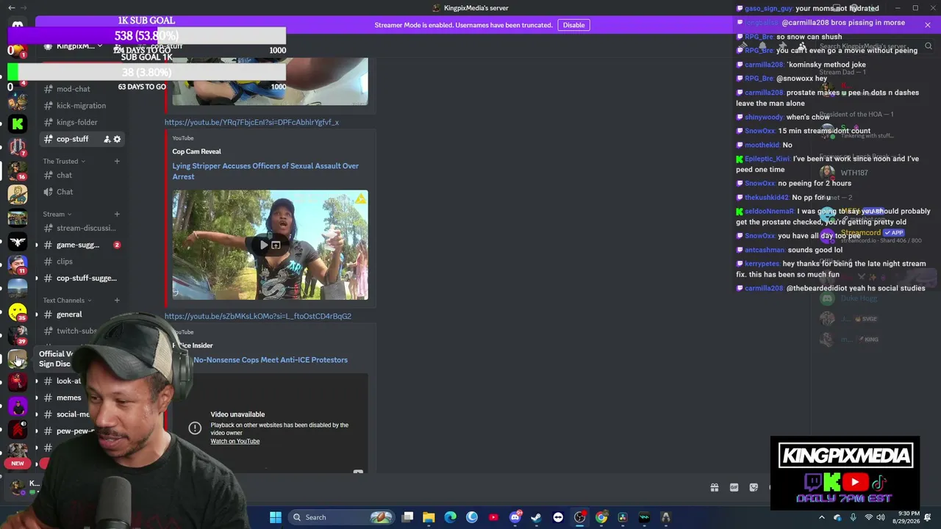Open Windows Start menu
Viewport: 941px width, 529px height.
pyautogui.click(x=276, y=517)
